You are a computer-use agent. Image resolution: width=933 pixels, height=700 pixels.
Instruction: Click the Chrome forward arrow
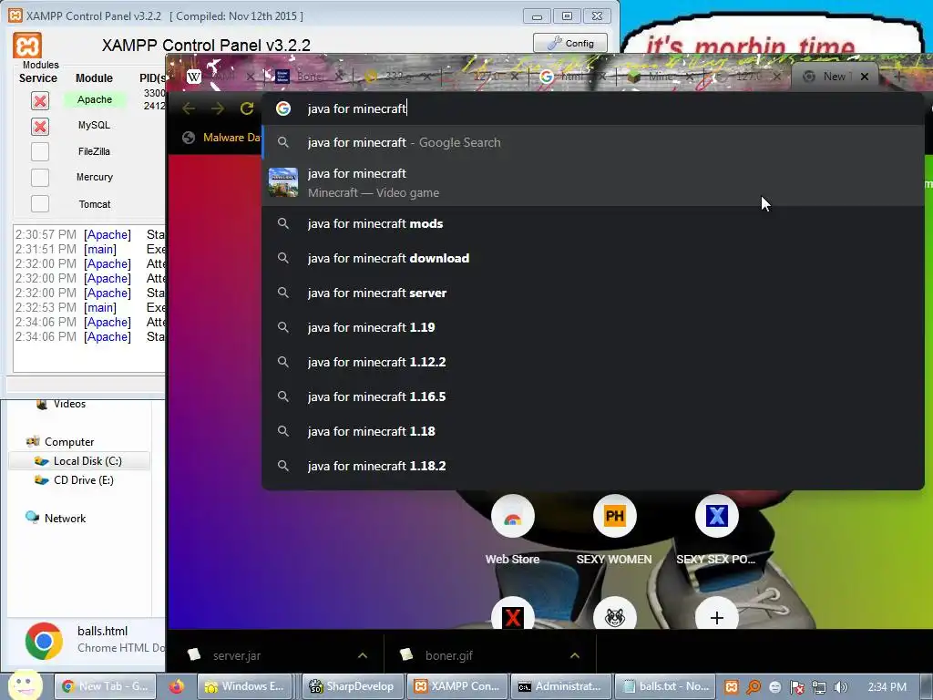tap(218, 108)
